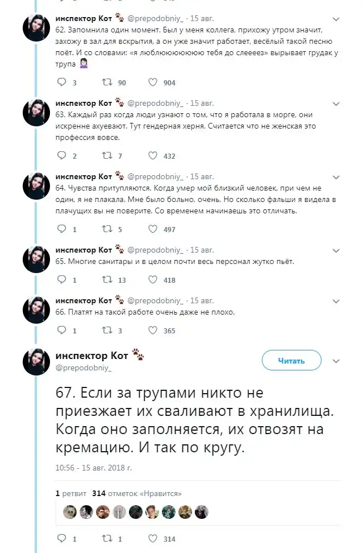The image size is (363, 553).
Task: Reply to tweet number 62
Action: [x=62, y=82]
